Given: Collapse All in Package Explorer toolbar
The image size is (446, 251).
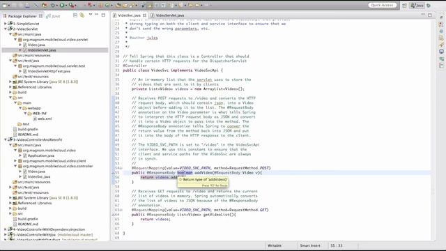Looking at the screenshot, I should pyautogui.click(x=75, y=15).
